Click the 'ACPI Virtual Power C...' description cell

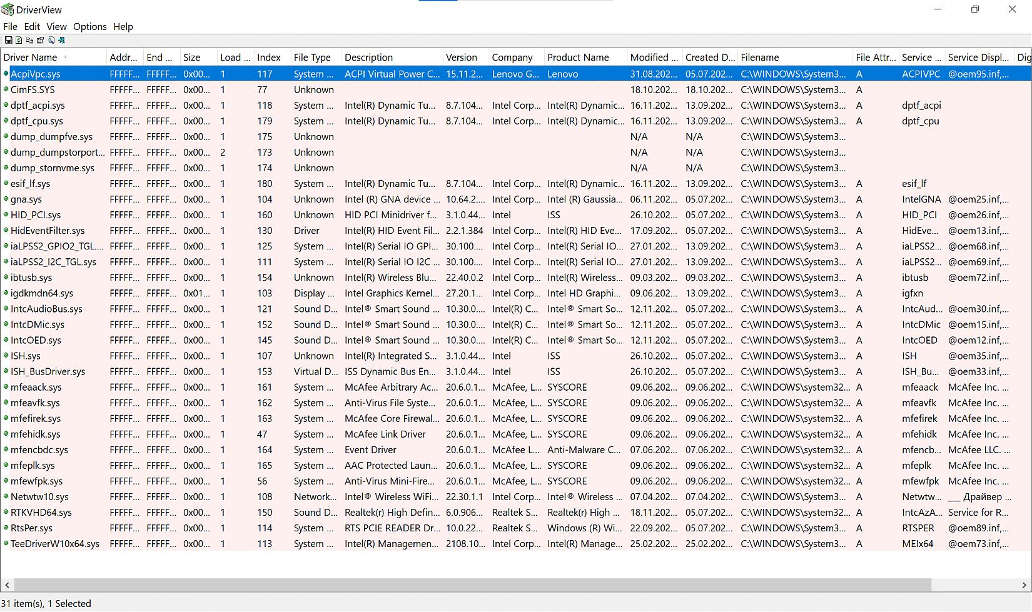[392, 74]
